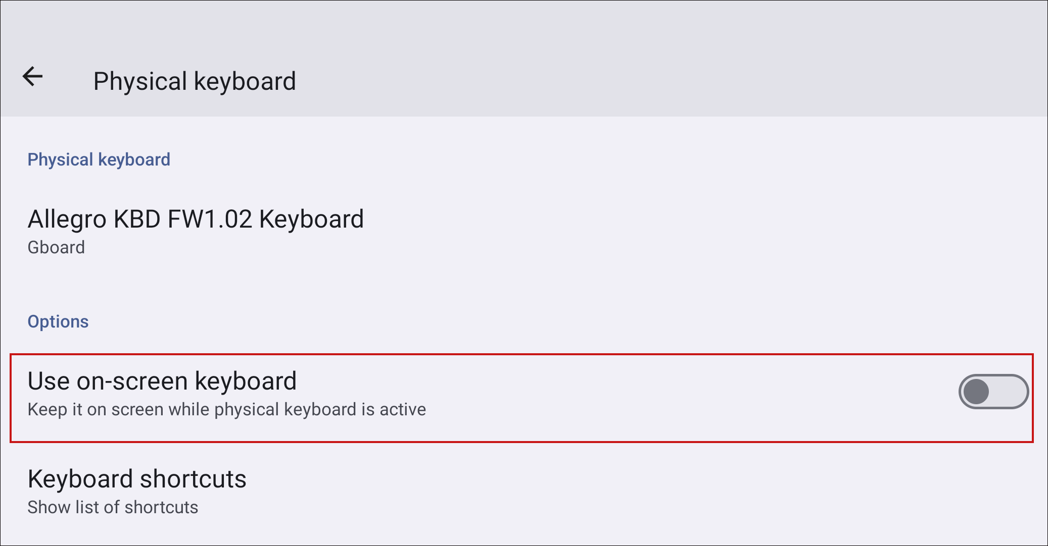Viewport: 1048px width, 546px height.
Task: Click the blue Options section header
Action: pyautogui.click(x=58, y=321)
